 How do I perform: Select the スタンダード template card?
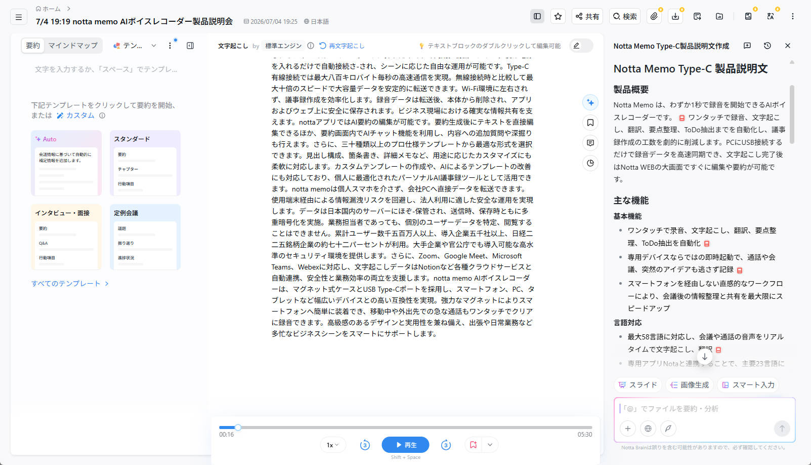[145, 163]
